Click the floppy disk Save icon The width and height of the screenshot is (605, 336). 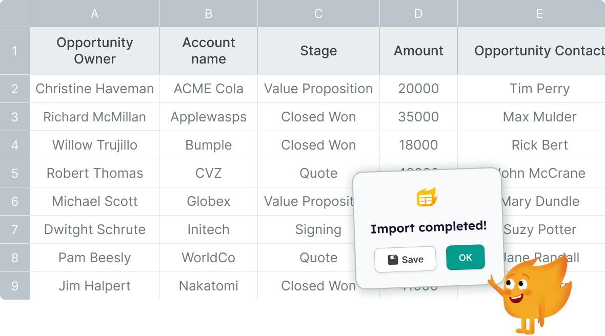pyautogui.click(x=393, y=260)
